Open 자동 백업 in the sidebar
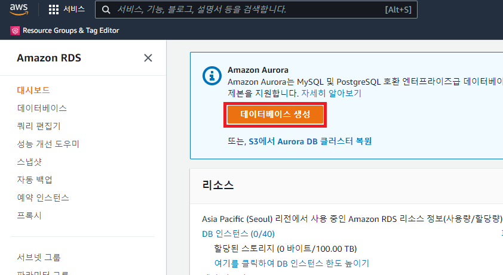Image resolution: width=503 pixels, height=275 pixels. [35, 180]
